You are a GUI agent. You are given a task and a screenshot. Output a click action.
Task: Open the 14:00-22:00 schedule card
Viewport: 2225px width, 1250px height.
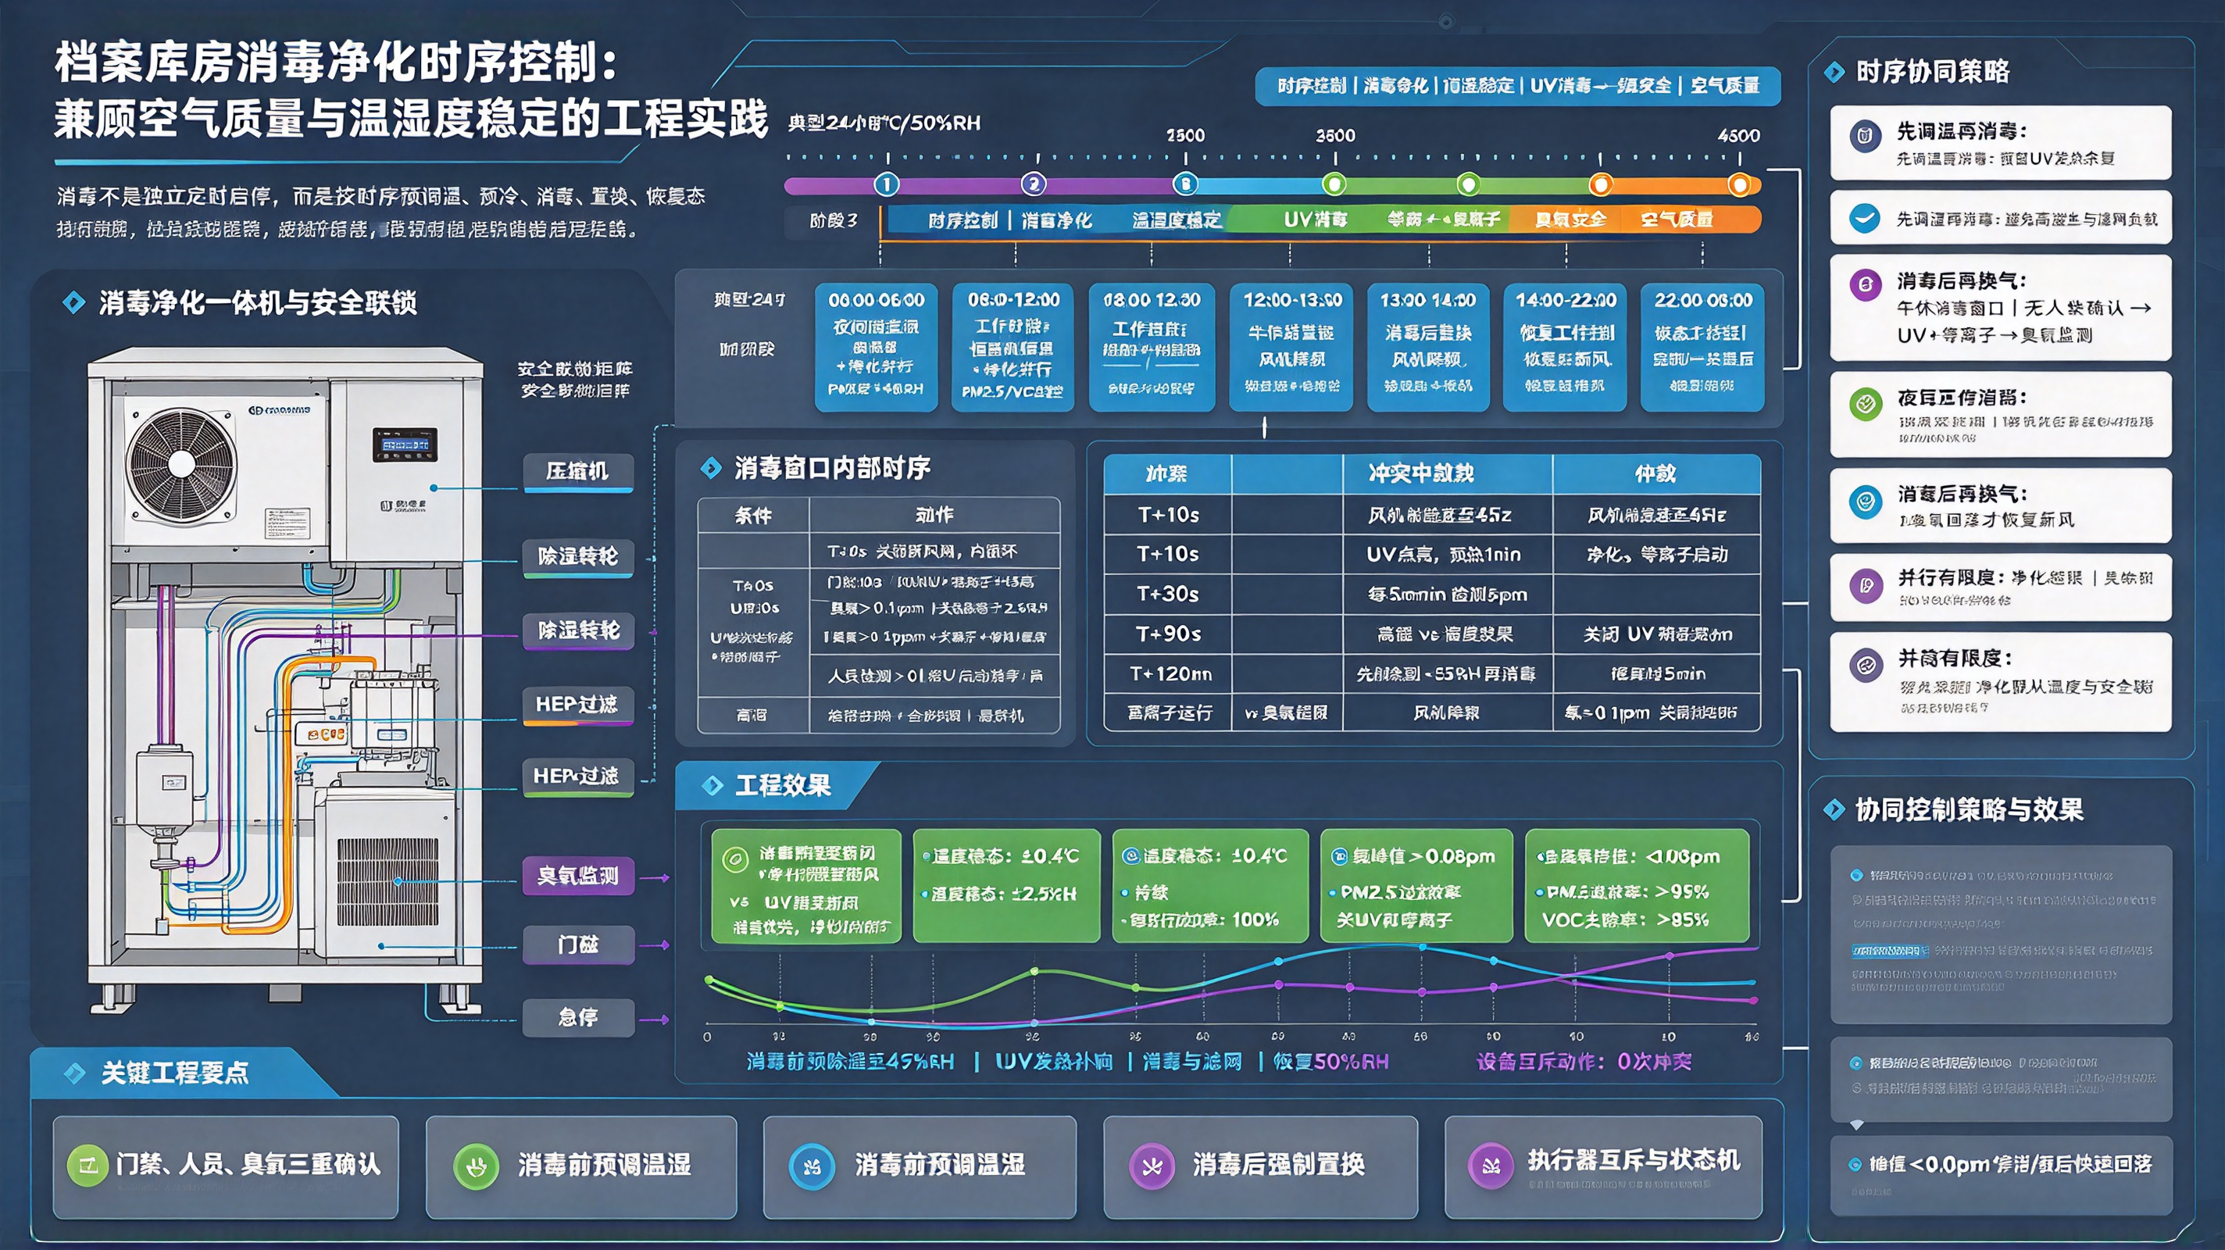pos(1565,348)
